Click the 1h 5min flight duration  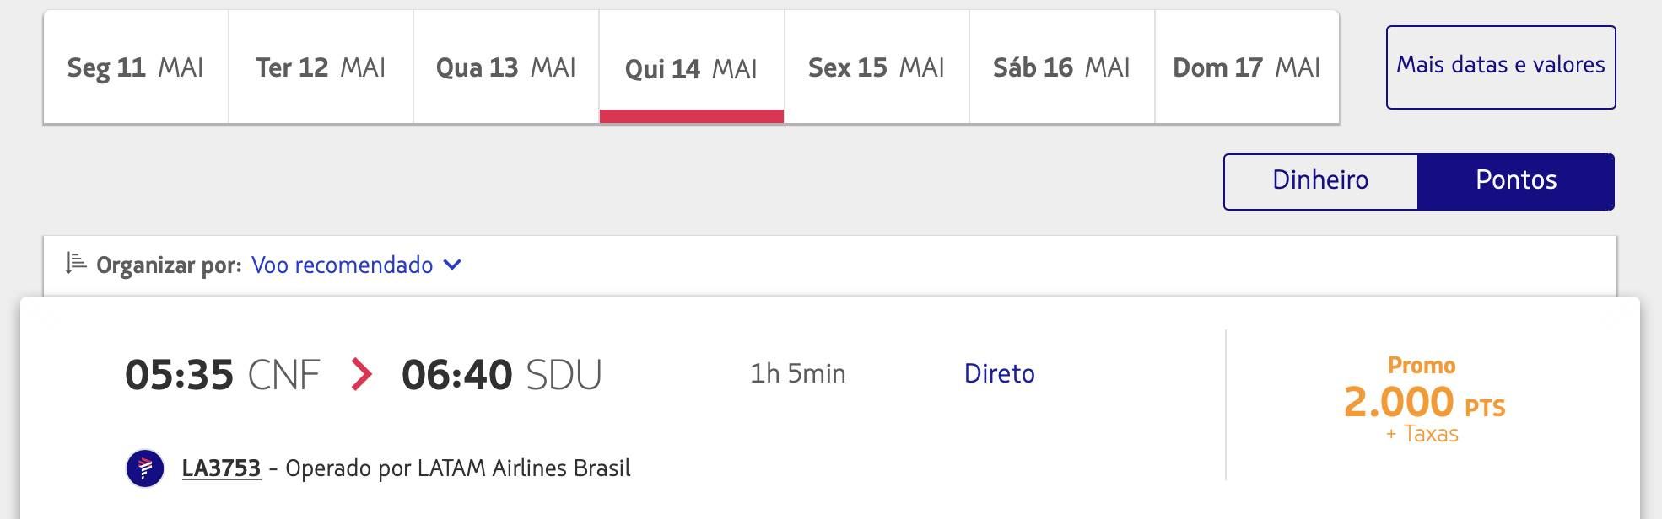[798, 373]
